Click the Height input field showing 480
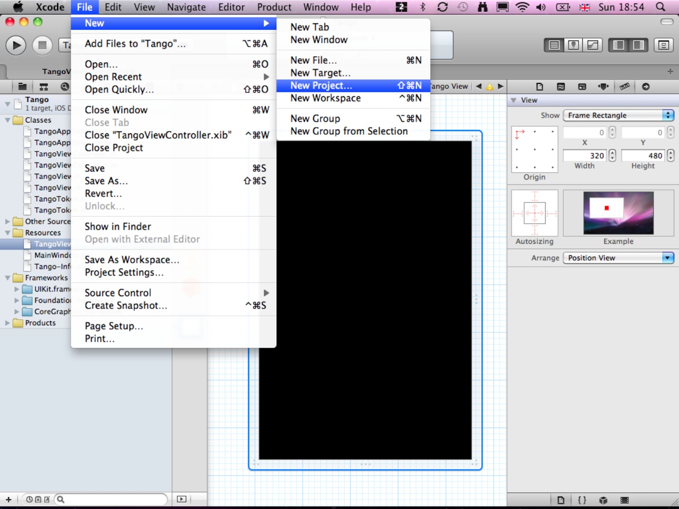The image size is (679, 509). coord(643,155)
